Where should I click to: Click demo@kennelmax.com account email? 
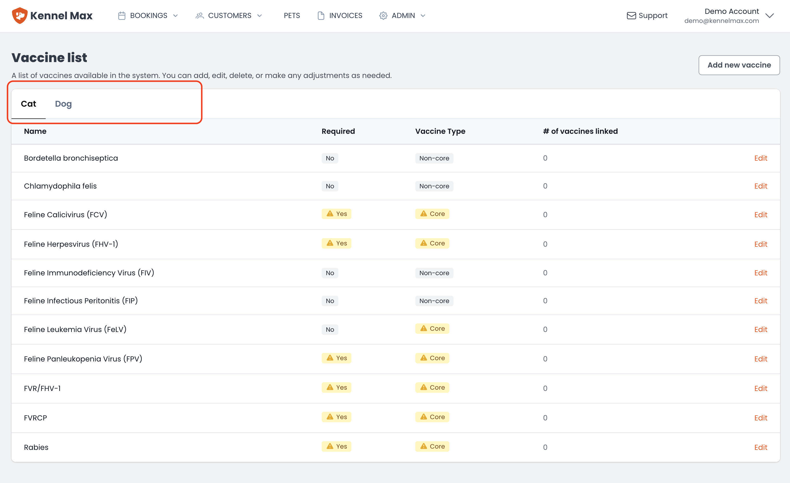tap(721, 21)
